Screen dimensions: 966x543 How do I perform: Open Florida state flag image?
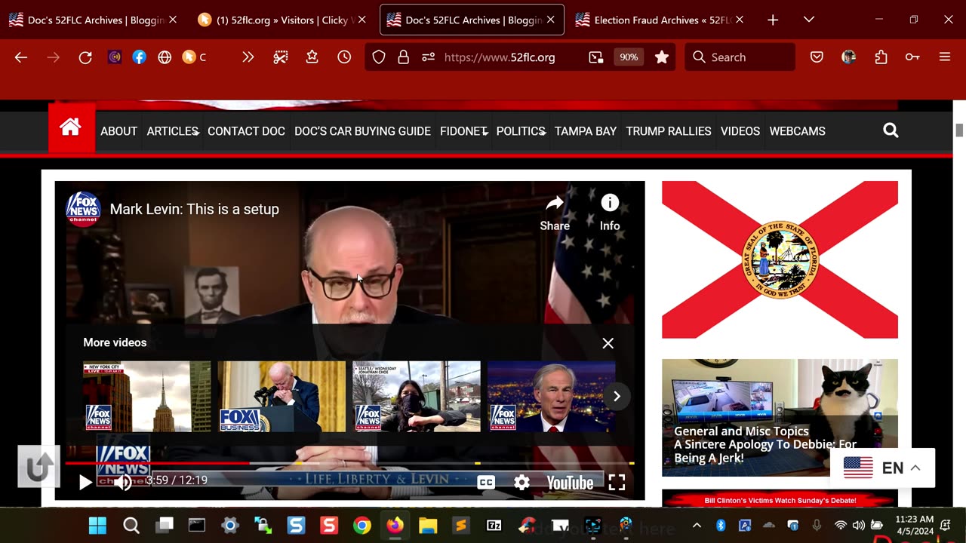coord(780,260)
